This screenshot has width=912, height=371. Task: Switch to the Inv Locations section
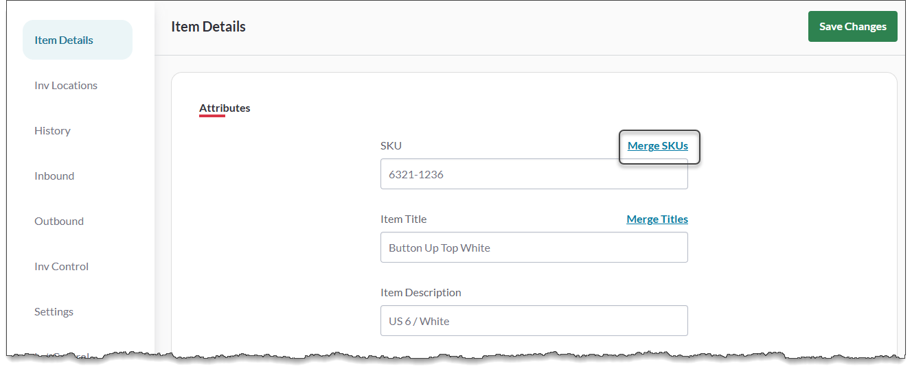[x=66, y=86]
